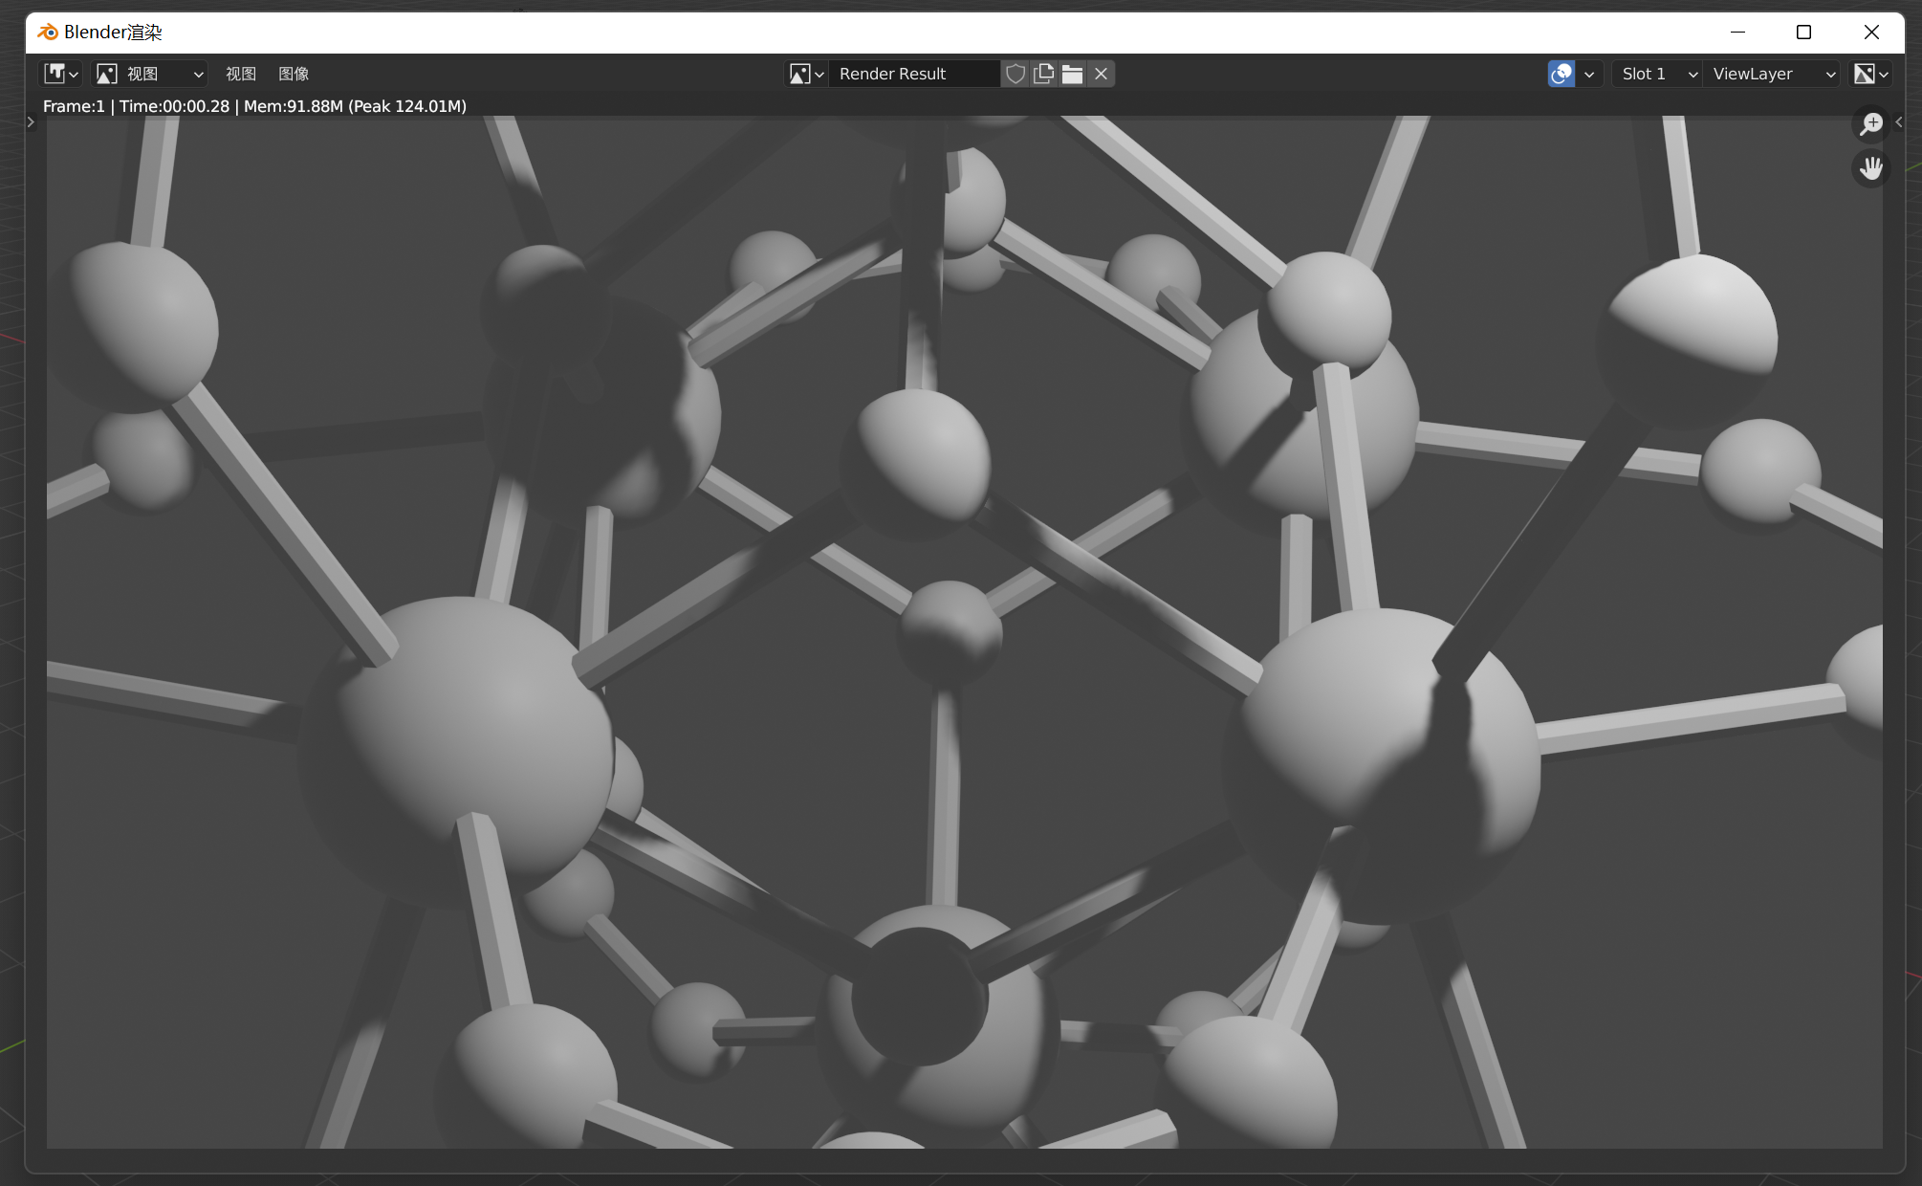This screenshot has width=1922, height=1186.
Task: Open the display channels dropdown
Action: pyautogui.click(x=1870, y=74)
